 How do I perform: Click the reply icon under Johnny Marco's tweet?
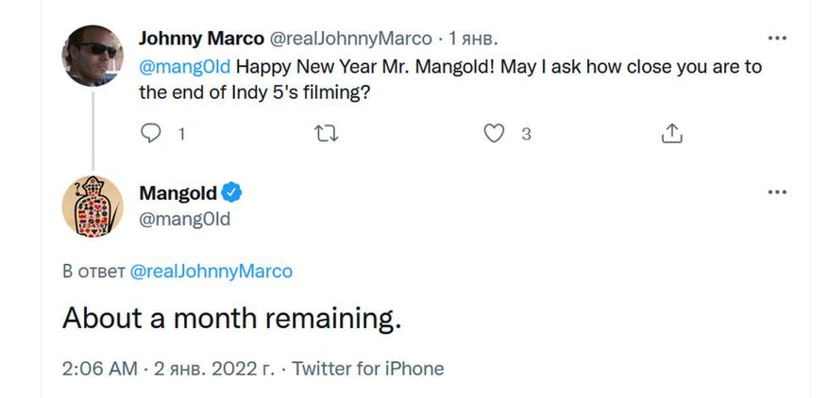pos(151,134)
